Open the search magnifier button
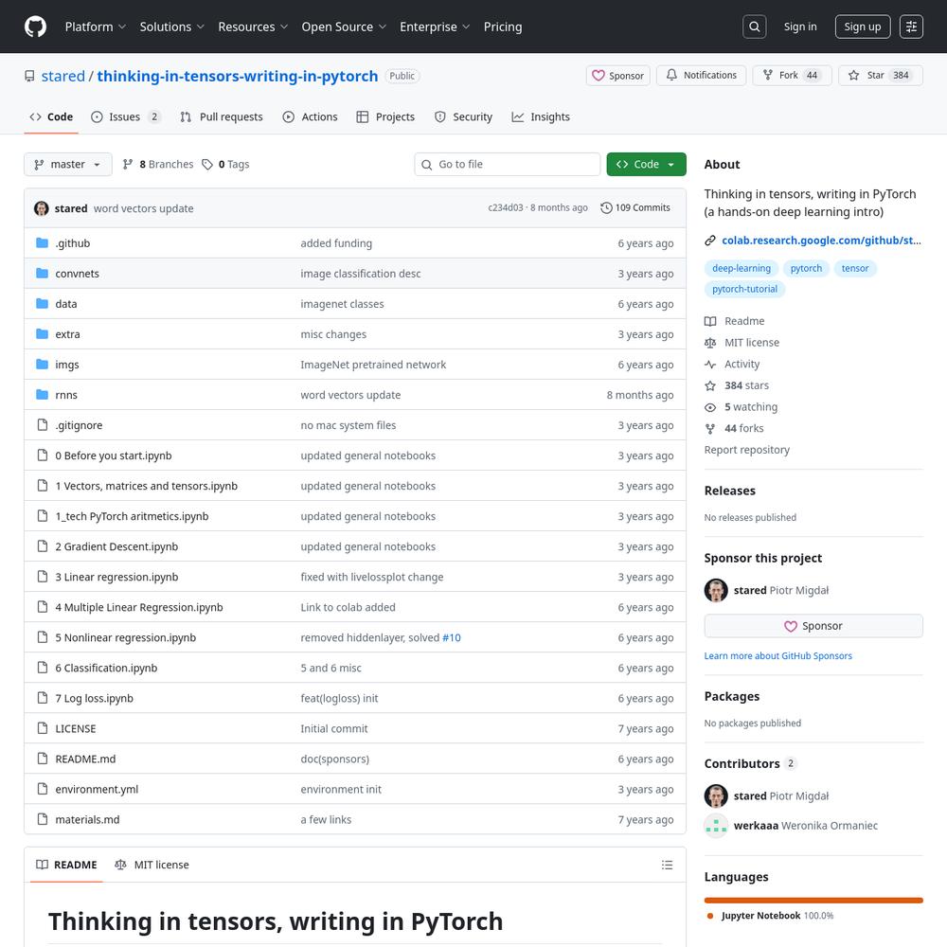This screenshot has height=947, width=947. [x=755, y=27]
